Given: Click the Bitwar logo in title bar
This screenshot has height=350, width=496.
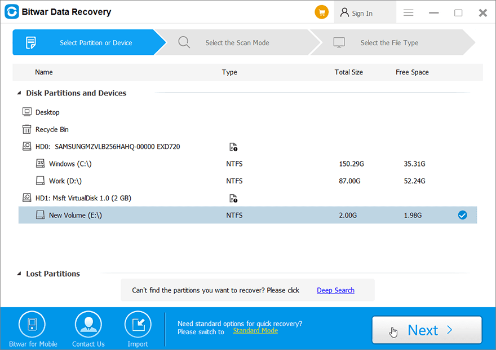Looking at the screenshot, I should [11, 12].
